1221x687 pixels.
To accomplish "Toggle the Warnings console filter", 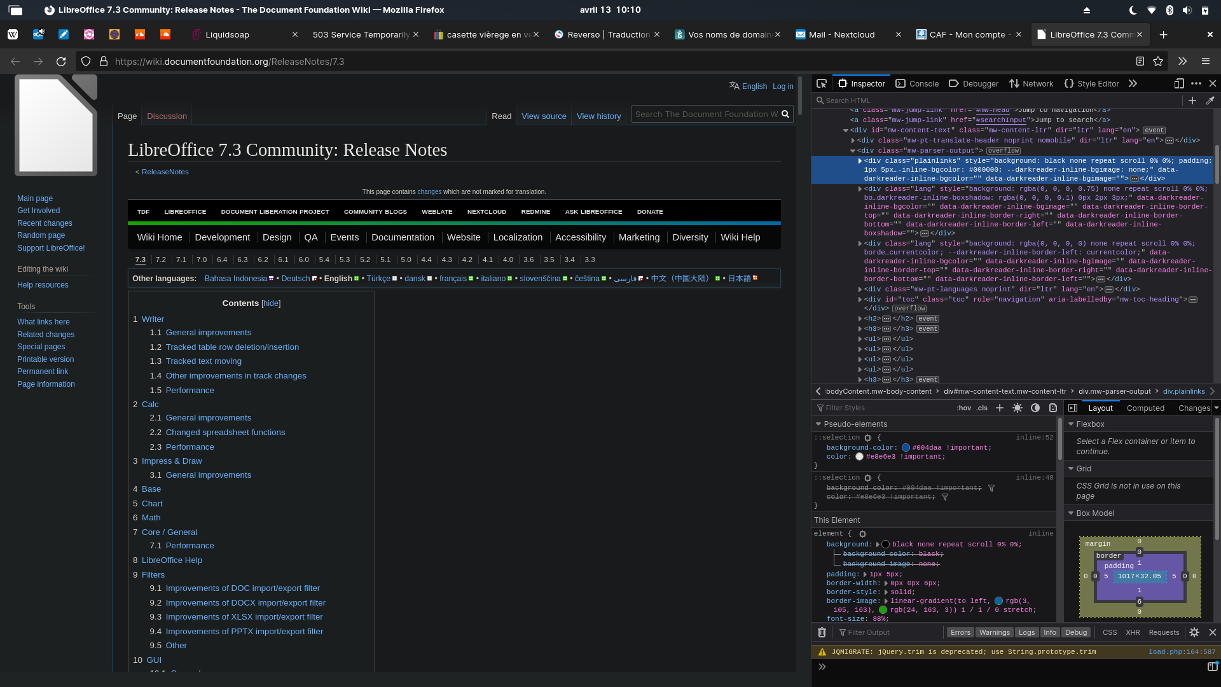I will click(994, 632).
